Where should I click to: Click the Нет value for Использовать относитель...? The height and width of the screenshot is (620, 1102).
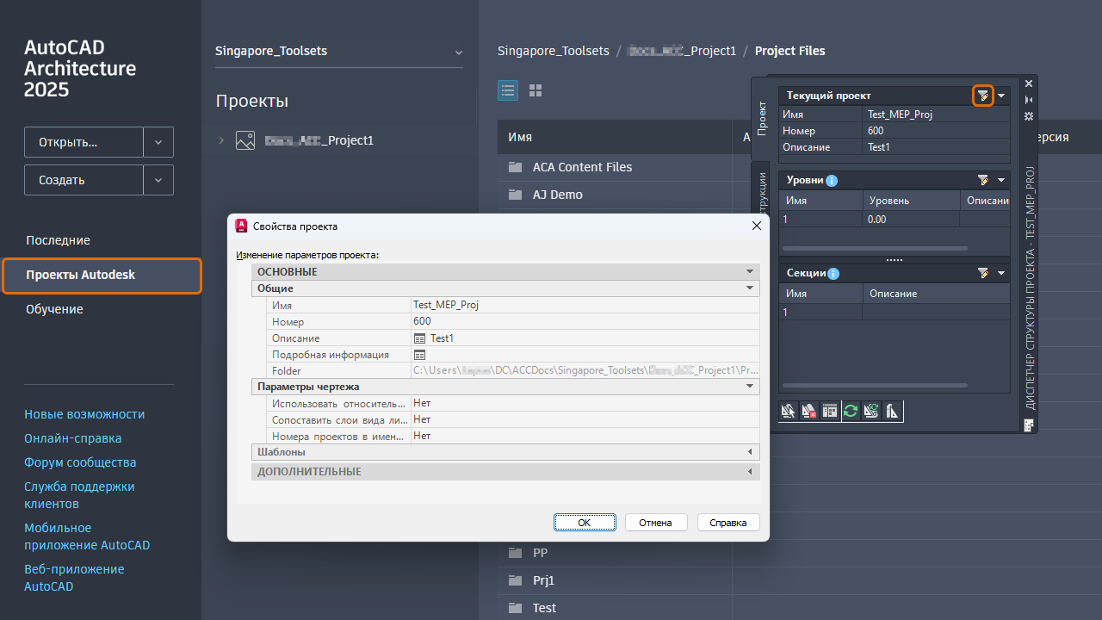[x=585, y=403]
